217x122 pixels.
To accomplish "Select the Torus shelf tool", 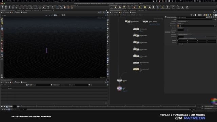I will 13,7.
